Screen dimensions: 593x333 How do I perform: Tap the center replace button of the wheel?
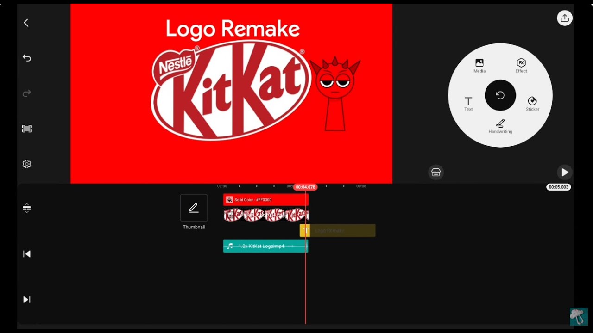click(500, 95)
